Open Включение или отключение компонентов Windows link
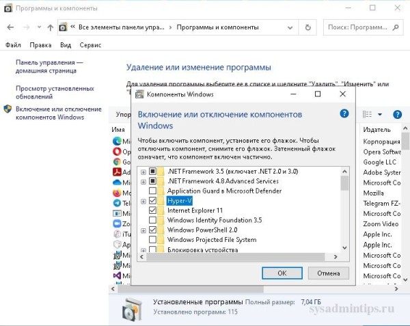 click(59, 113)
